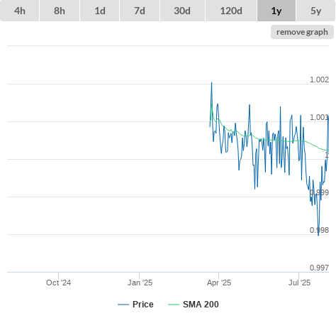Choose the 1d chart range
This screenshot has height=323, width=336.
tap(100, 11)
